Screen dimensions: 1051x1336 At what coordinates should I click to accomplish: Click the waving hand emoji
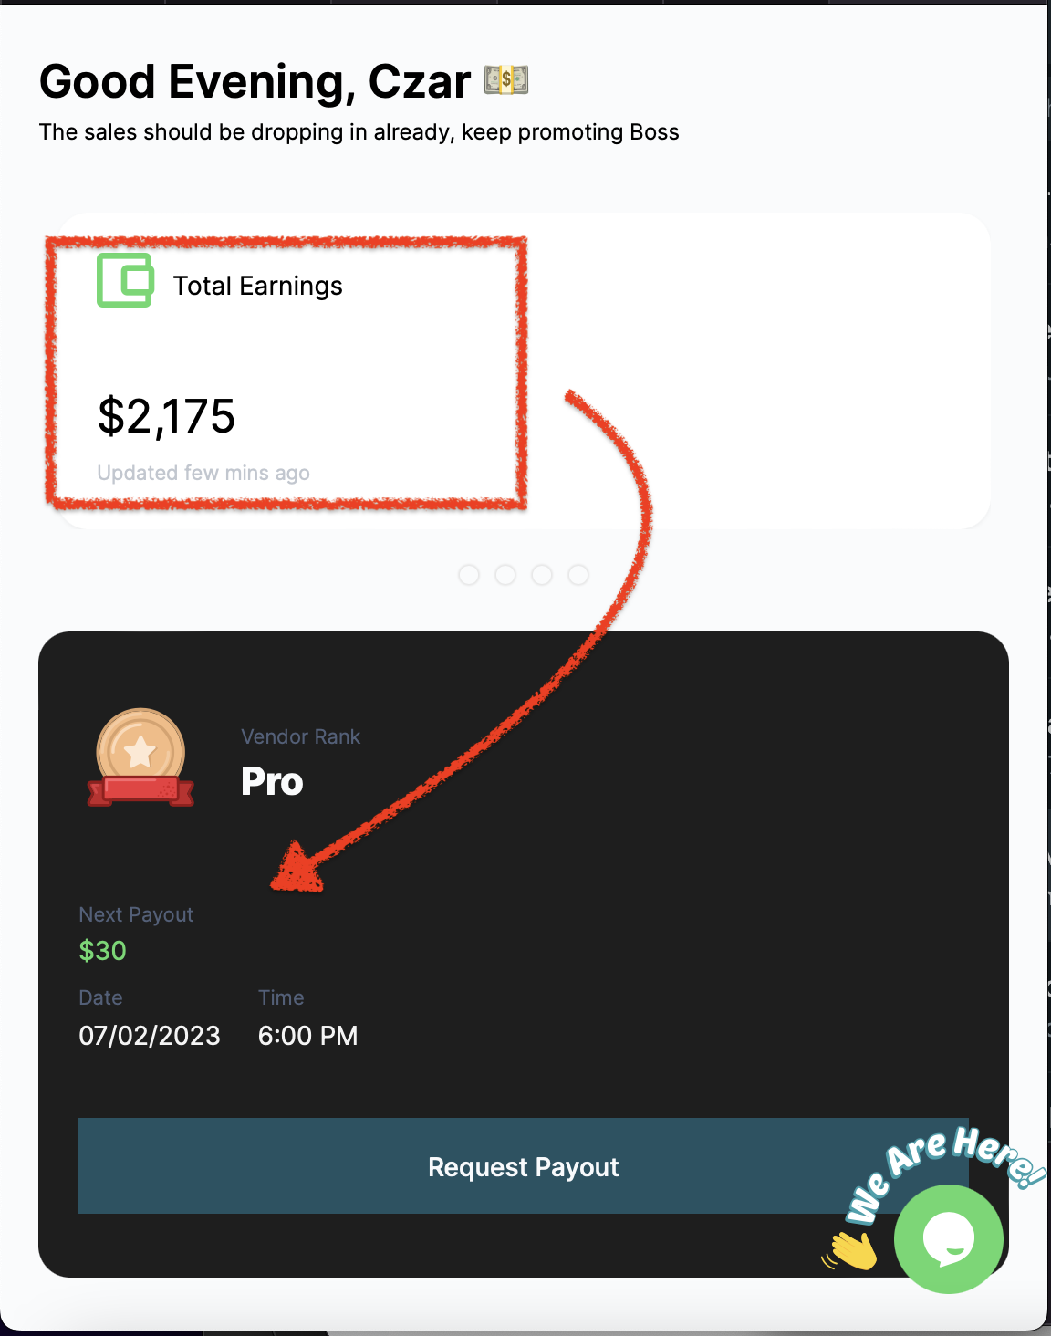click(x=850, y=1250)
